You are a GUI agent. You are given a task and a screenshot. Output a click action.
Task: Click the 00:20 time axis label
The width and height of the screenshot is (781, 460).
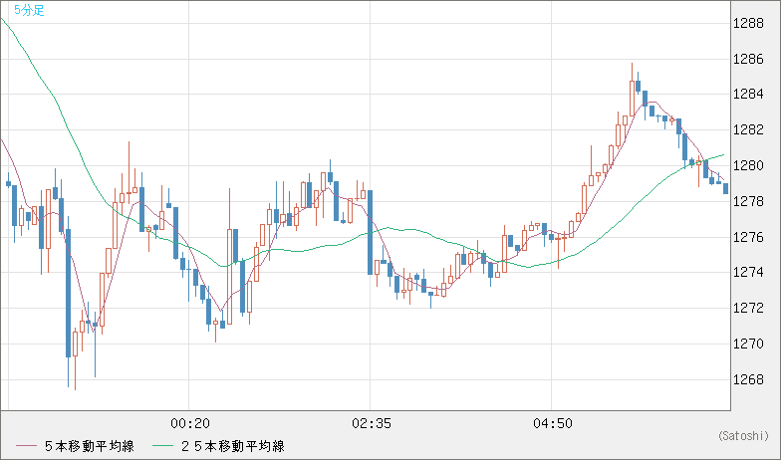point(190,424)
